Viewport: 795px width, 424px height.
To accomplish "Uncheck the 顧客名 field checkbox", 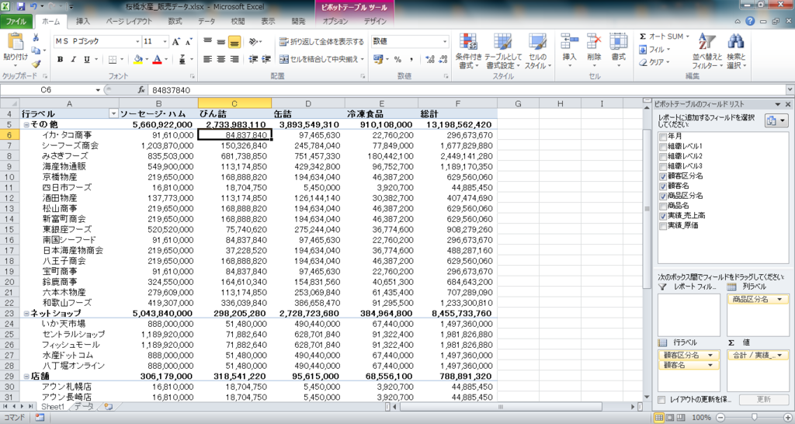I will pyautogui.click(x=663, y=186).
